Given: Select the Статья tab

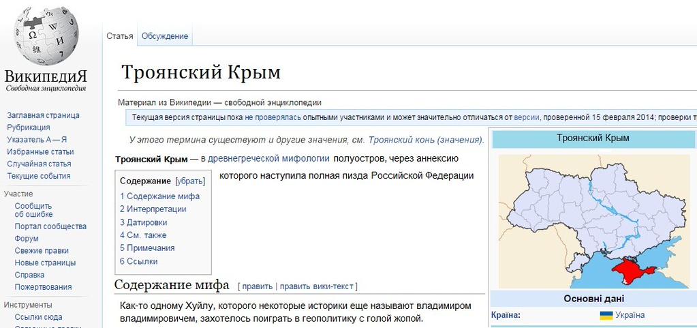Looking at the screenshot, I should pyautogui.click(x=120, y=36).
